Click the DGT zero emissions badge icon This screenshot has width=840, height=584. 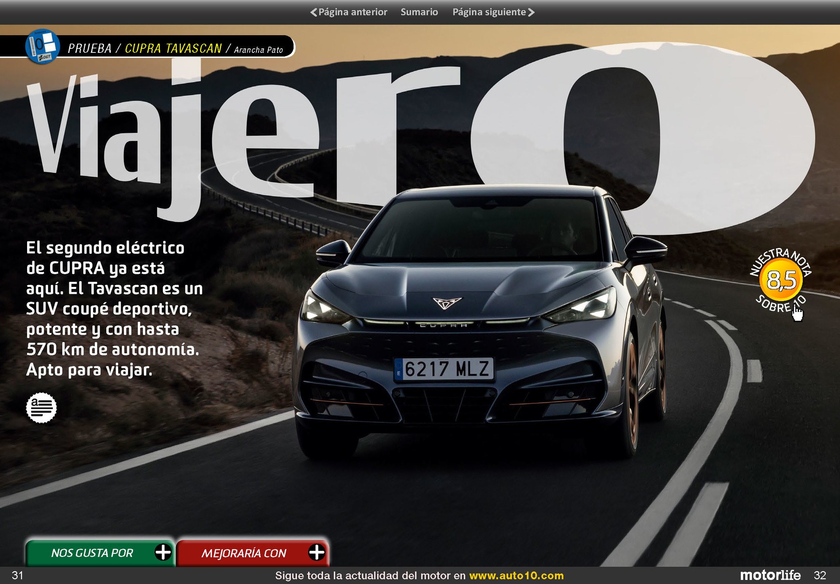coord(42,46)
